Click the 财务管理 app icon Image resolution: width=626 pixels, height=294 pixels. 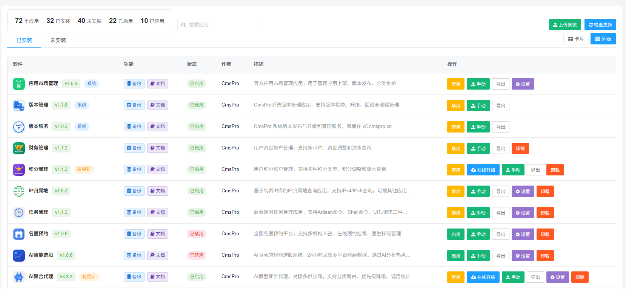coord(19,148)
